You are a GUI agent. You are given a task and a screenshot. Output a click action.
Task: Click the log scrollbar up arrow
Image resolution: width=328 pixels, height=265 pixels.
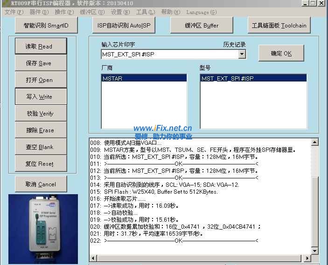click(314, 143)
